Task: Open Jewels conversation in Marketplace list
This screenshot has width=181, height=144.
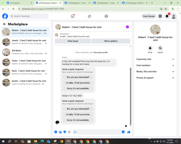Action: click(25, 42)
